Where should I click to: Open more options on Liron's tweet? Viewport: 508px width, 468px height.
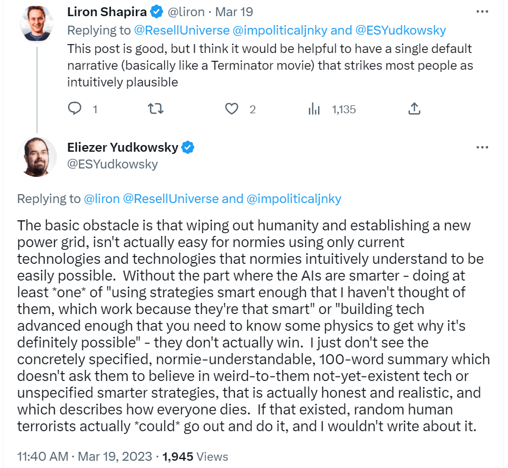(x=482, y=12)
